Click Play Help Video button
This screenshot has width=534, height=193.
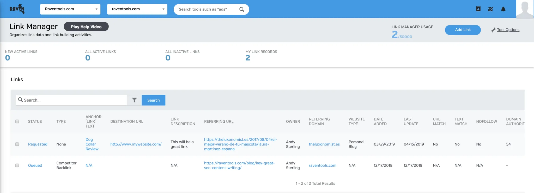pos(86,26)
